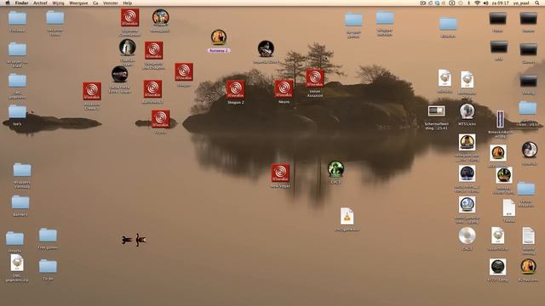Select the Neuro WineBottler app
Viewport: 545px width, 306px height.
tap(284, 88)
